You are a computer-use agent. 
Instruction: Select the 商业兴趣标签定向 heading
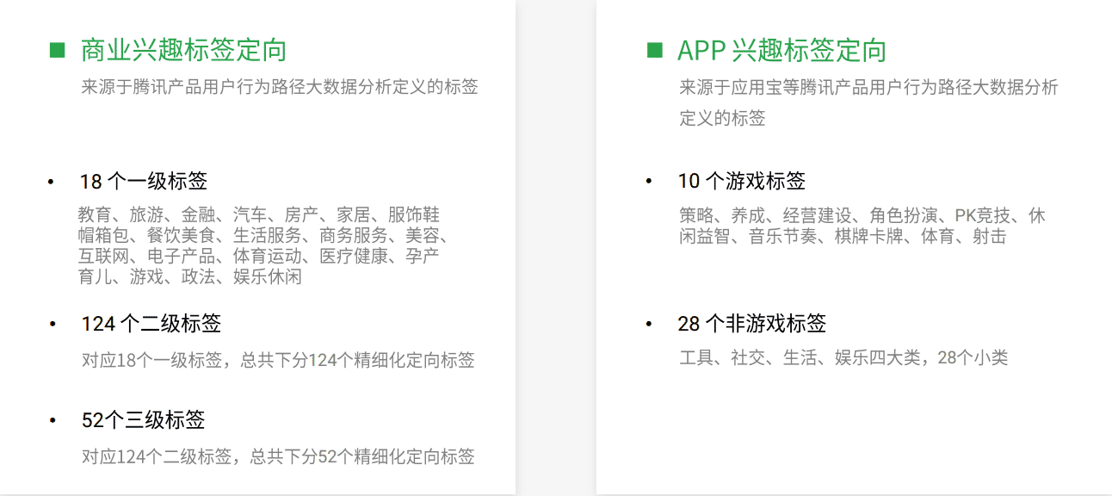(x=183, y=51)
